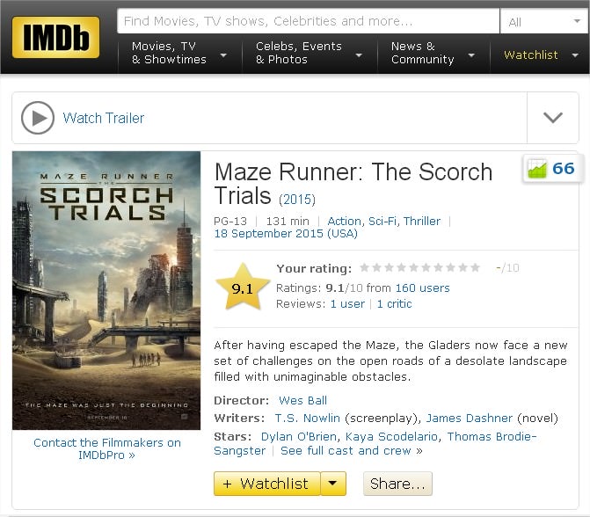Open the Watchlist button dropdown arrow
The width and height of the screenshot is (590, 517).
pyautogui.click(x=333, y=484)
